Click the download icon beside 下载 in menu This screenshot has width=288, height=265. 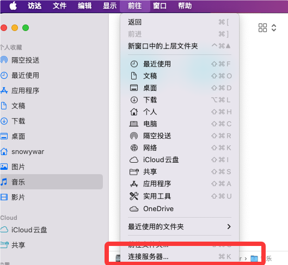(134, 100)
